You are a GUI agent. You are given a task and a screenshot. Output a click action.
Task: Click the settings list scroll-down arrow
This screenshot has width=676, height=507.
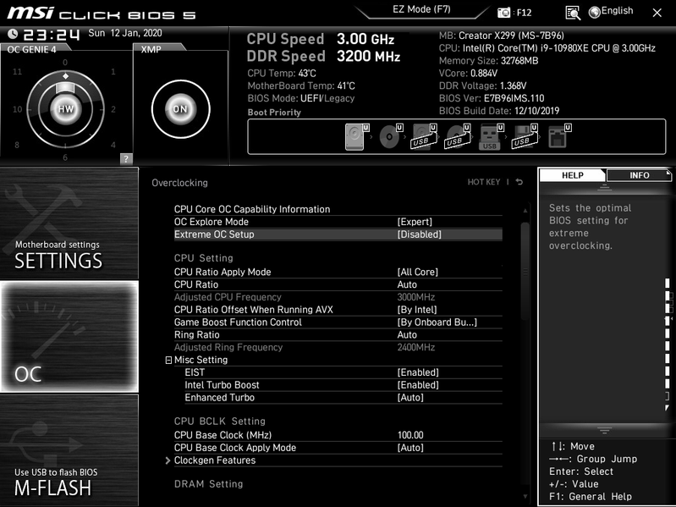click(x=525, y=497)
